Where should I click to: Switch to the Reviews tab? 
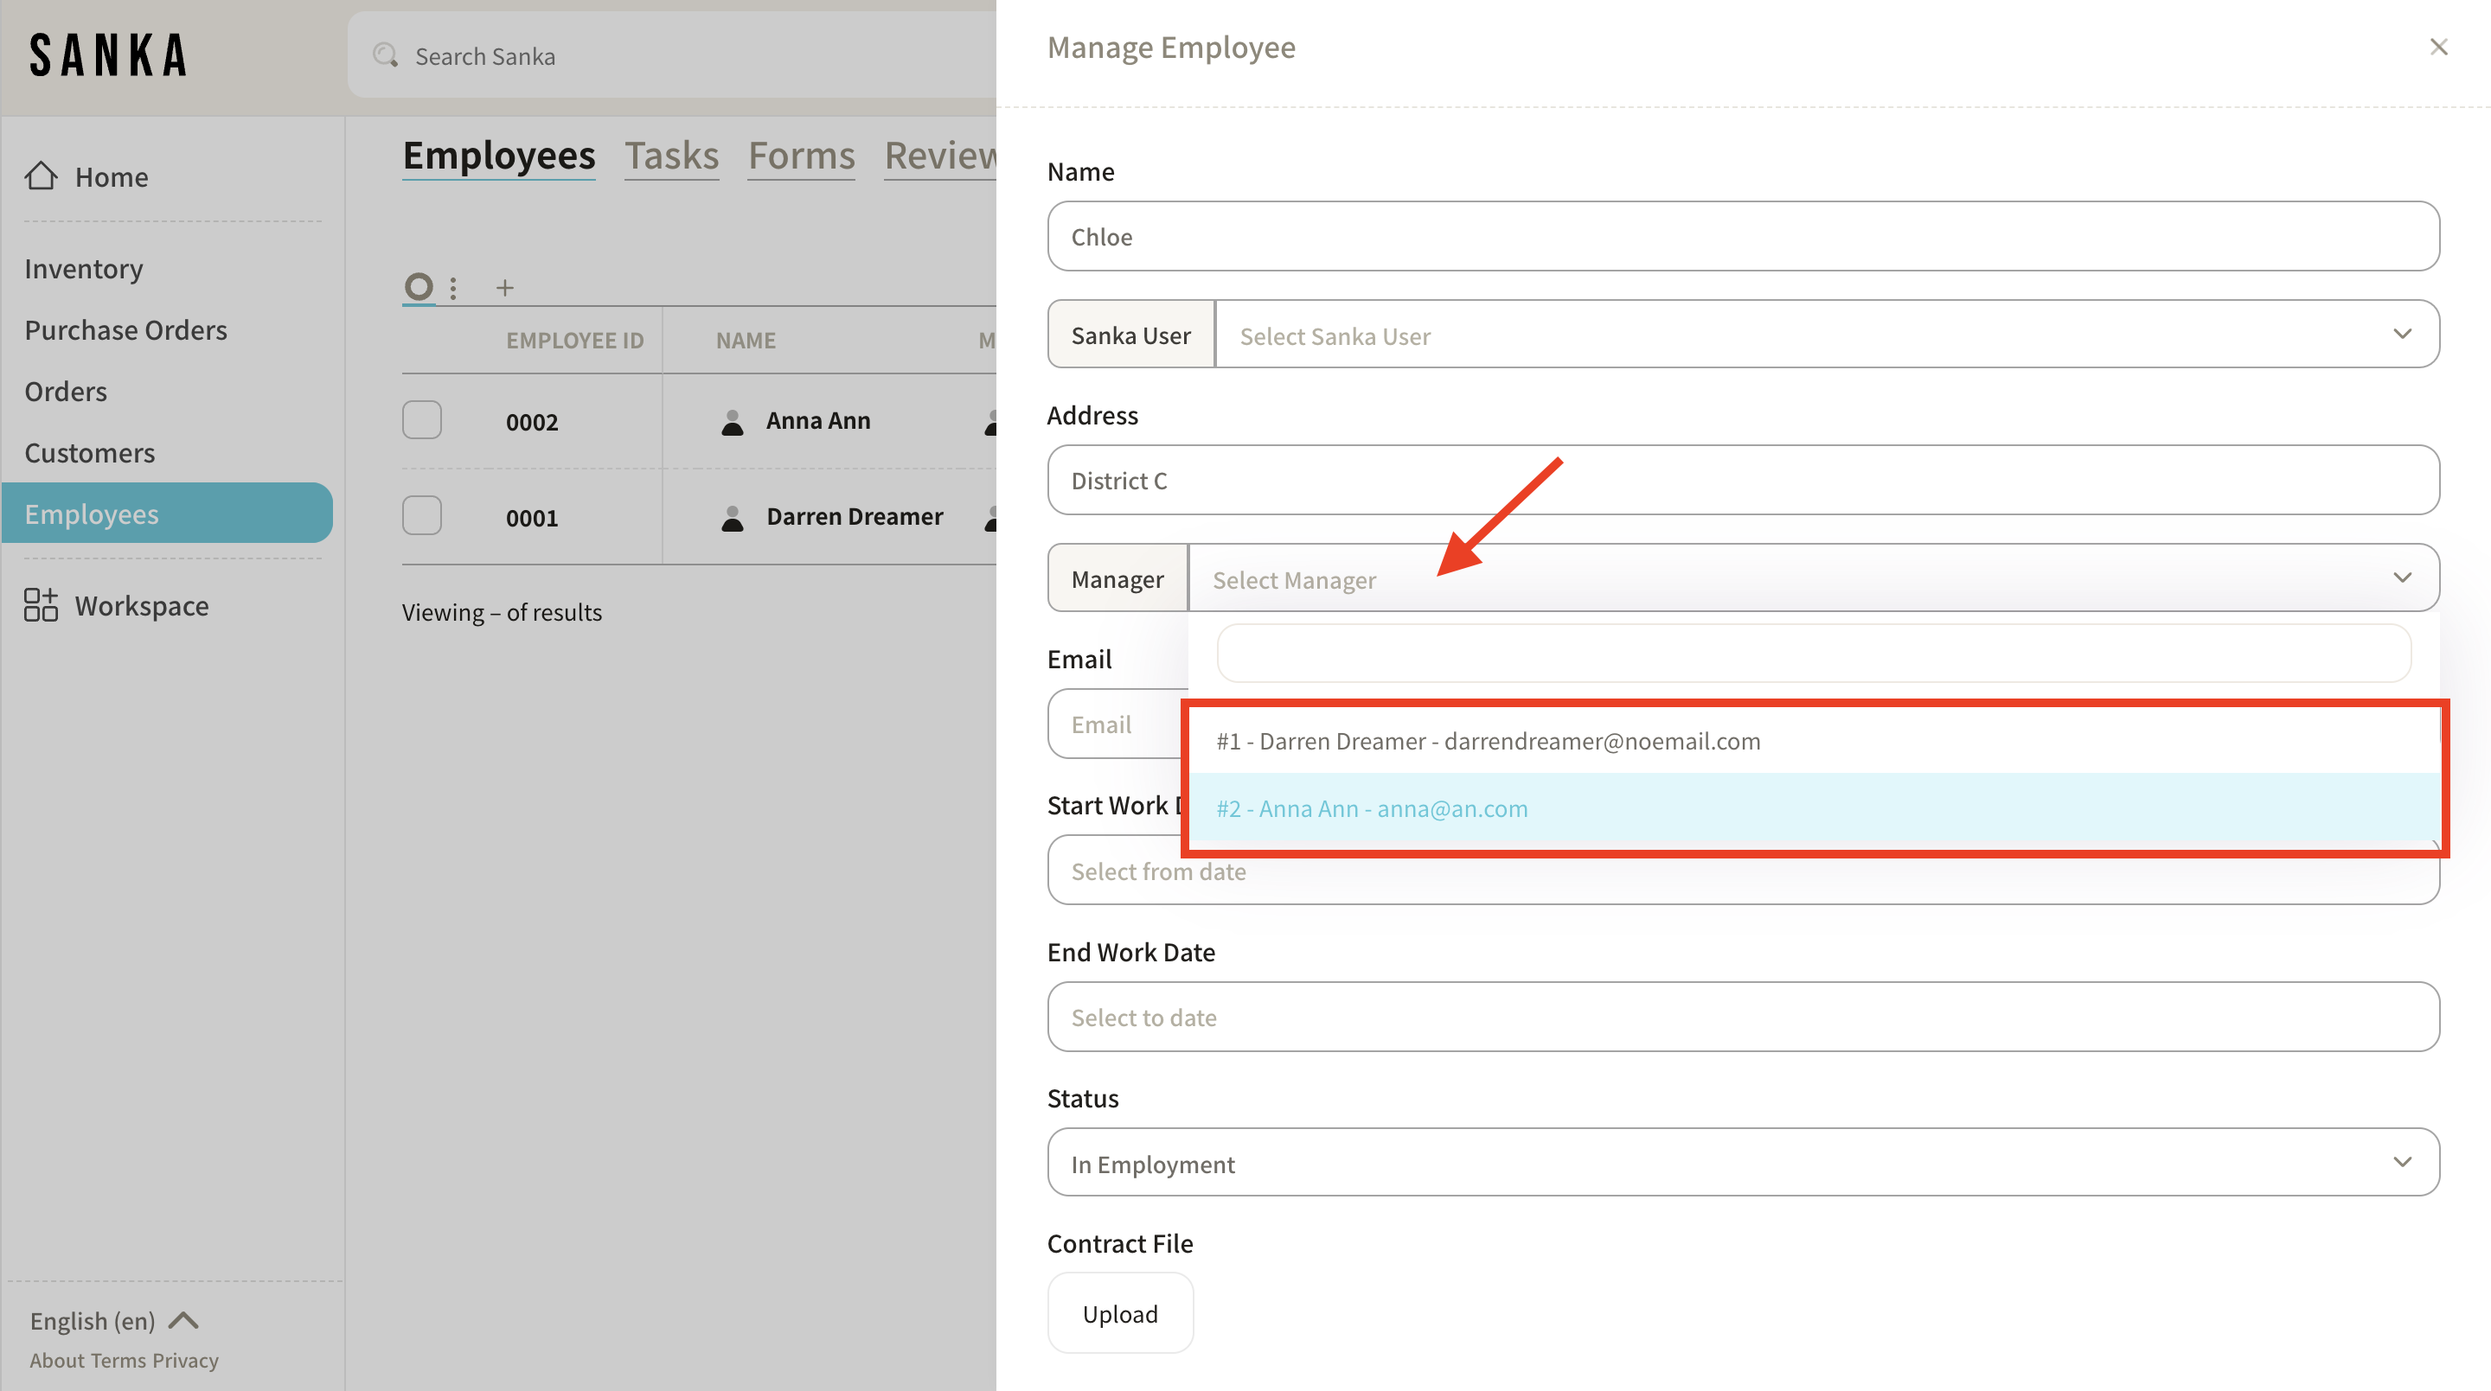pos(940,156)
